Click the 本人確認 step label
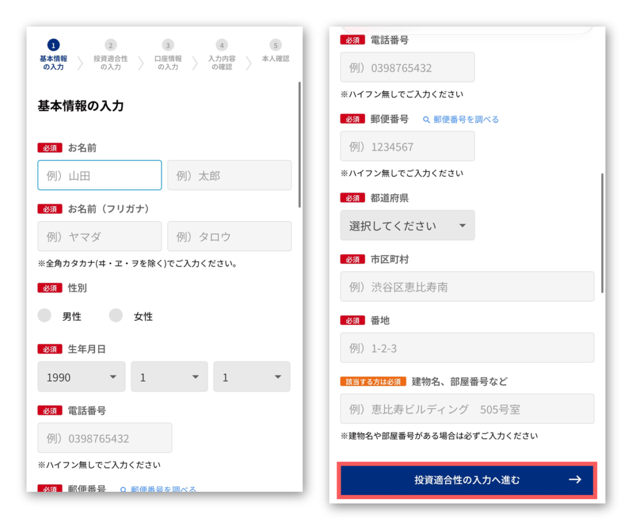This screenshot has width=632, height=530. (x=275, y=59)
